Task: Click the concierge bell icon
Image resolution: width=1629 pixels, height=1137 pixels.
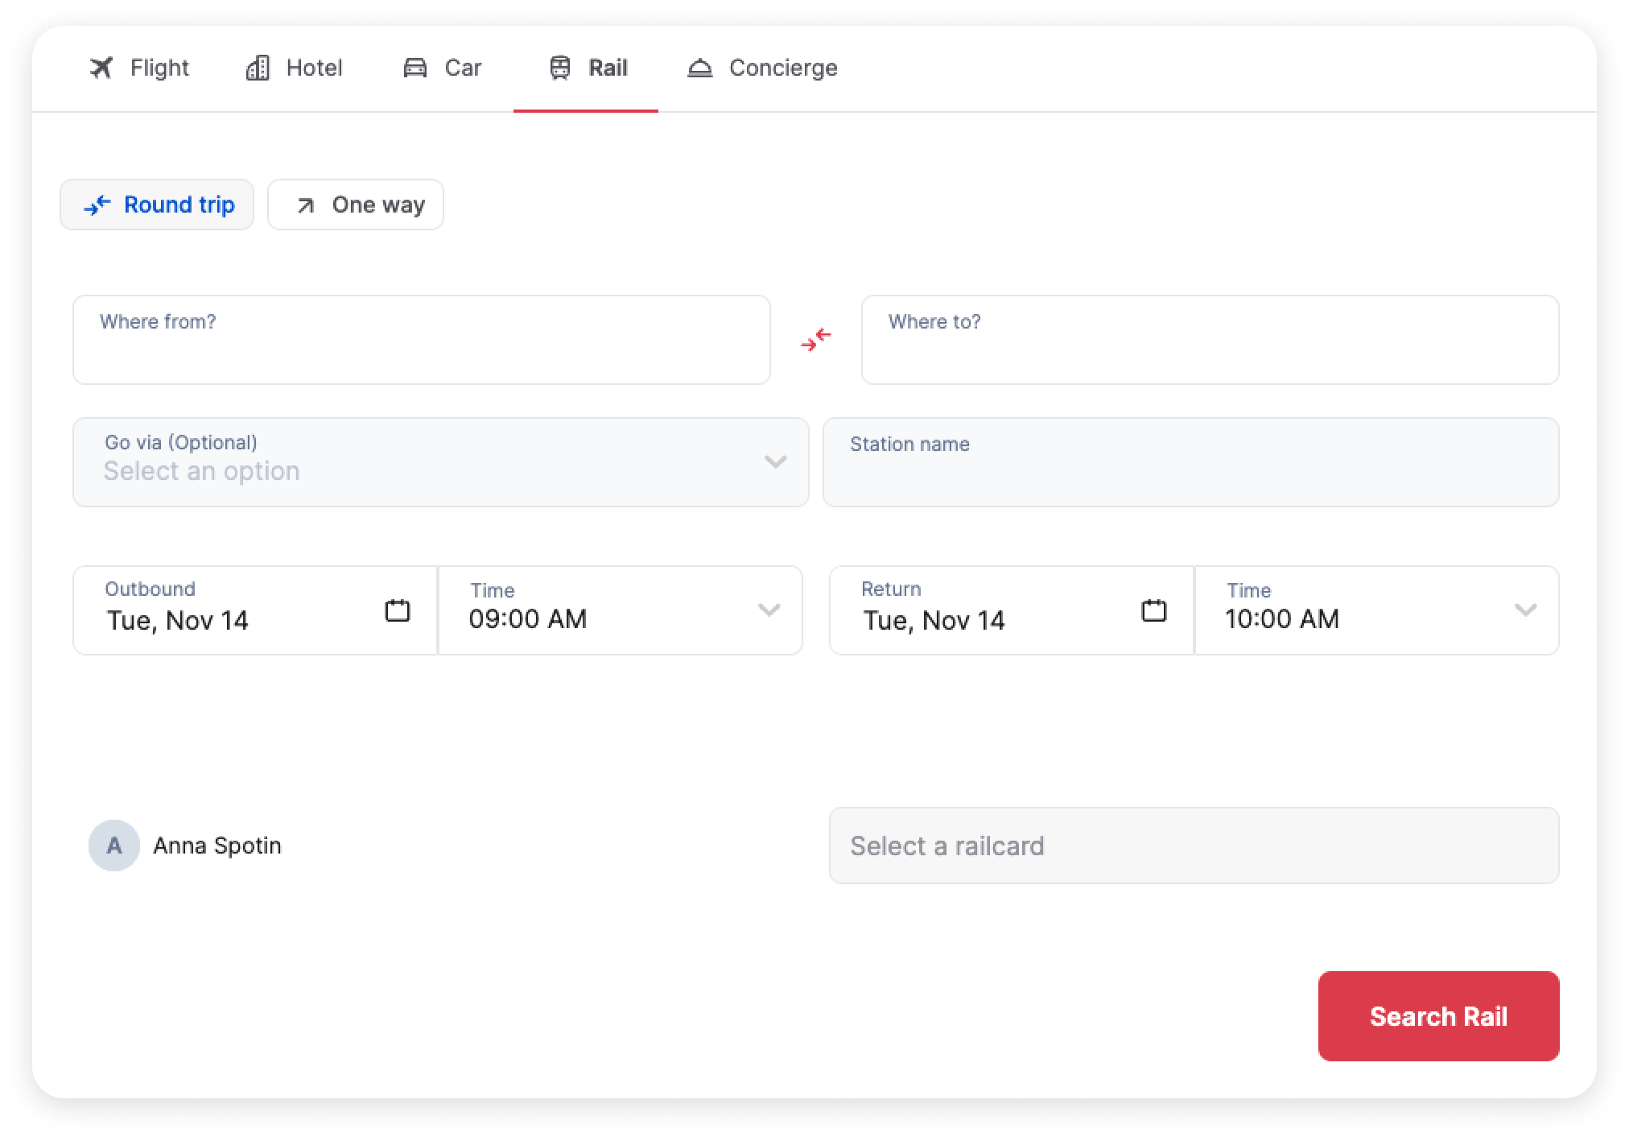Action: click(700, 68)
